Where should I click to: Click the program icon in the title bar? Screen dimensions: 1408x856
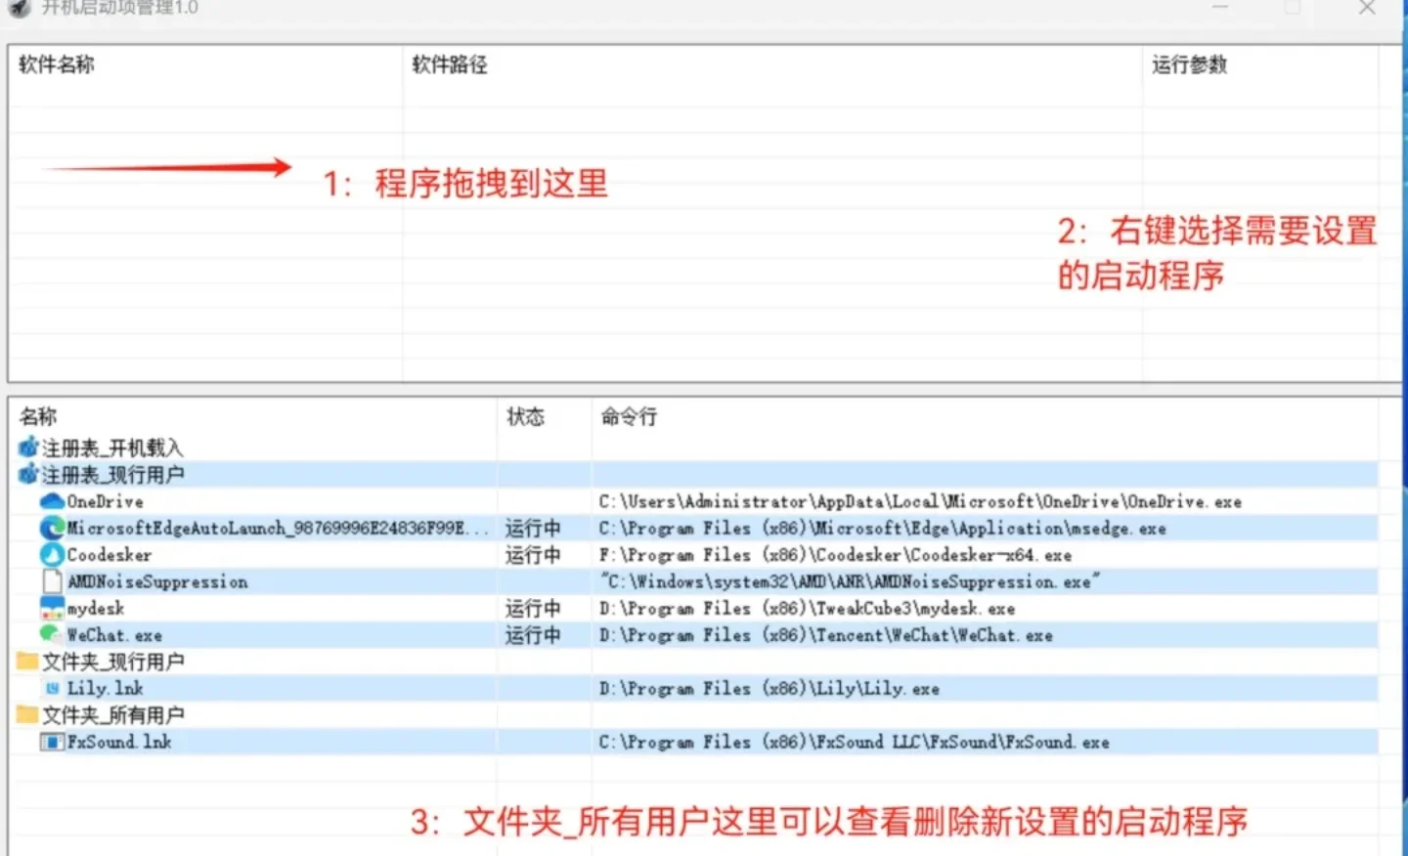click(18, 8)
